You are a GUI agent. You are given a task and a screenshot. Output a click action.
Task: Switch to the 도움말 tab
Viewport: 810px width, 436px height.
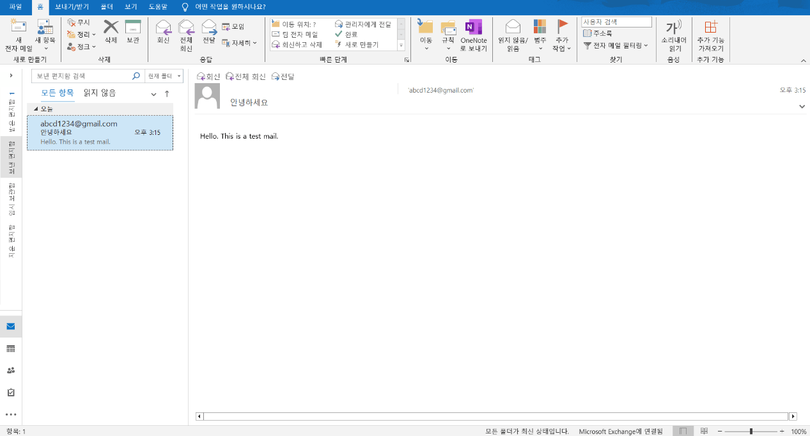tap(158, 6)
